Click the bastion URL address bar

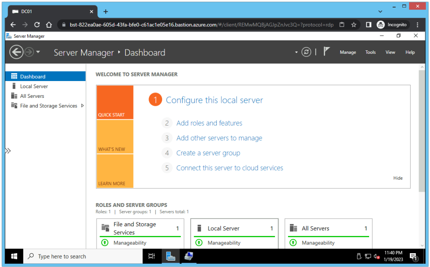pyautogui.click(x=201, y=25)
